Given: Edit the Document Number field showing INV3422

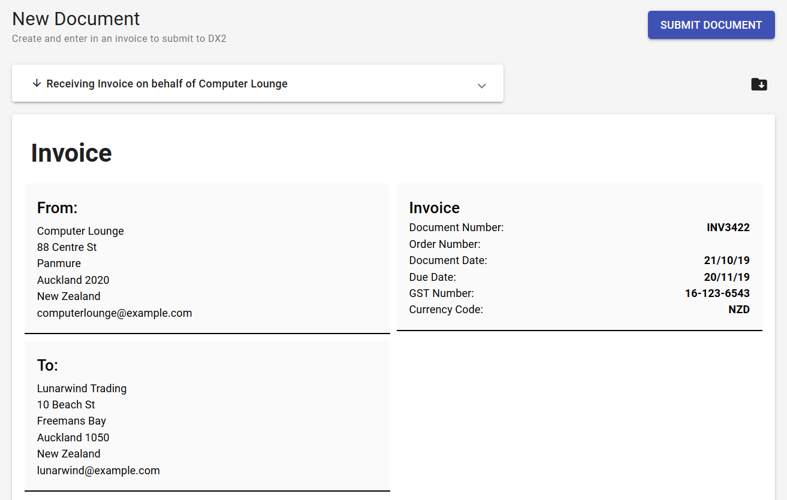Looking at the screenshot, I should coord(728,227).
